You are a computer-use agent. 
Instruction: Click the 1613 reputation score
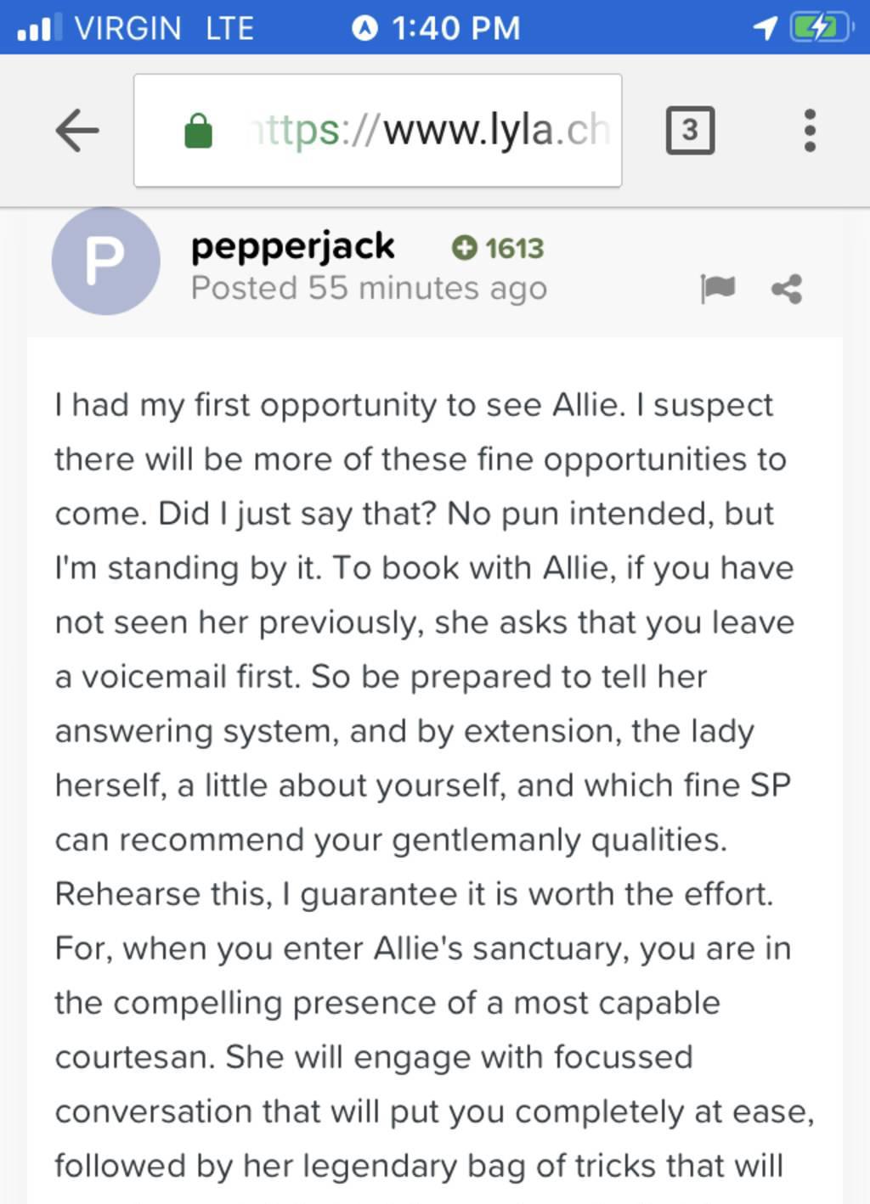point(514,248)
